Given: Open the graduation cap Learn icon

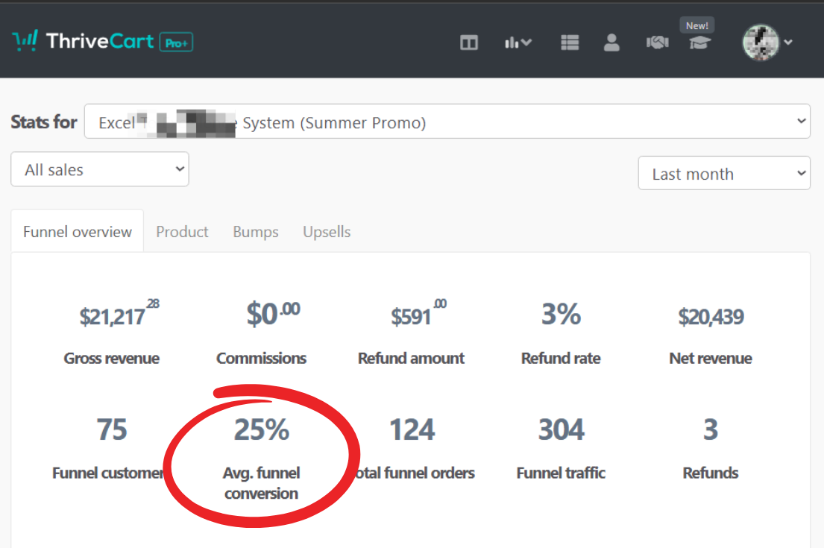Looking at the screenshot, I should tap(700, 42).
